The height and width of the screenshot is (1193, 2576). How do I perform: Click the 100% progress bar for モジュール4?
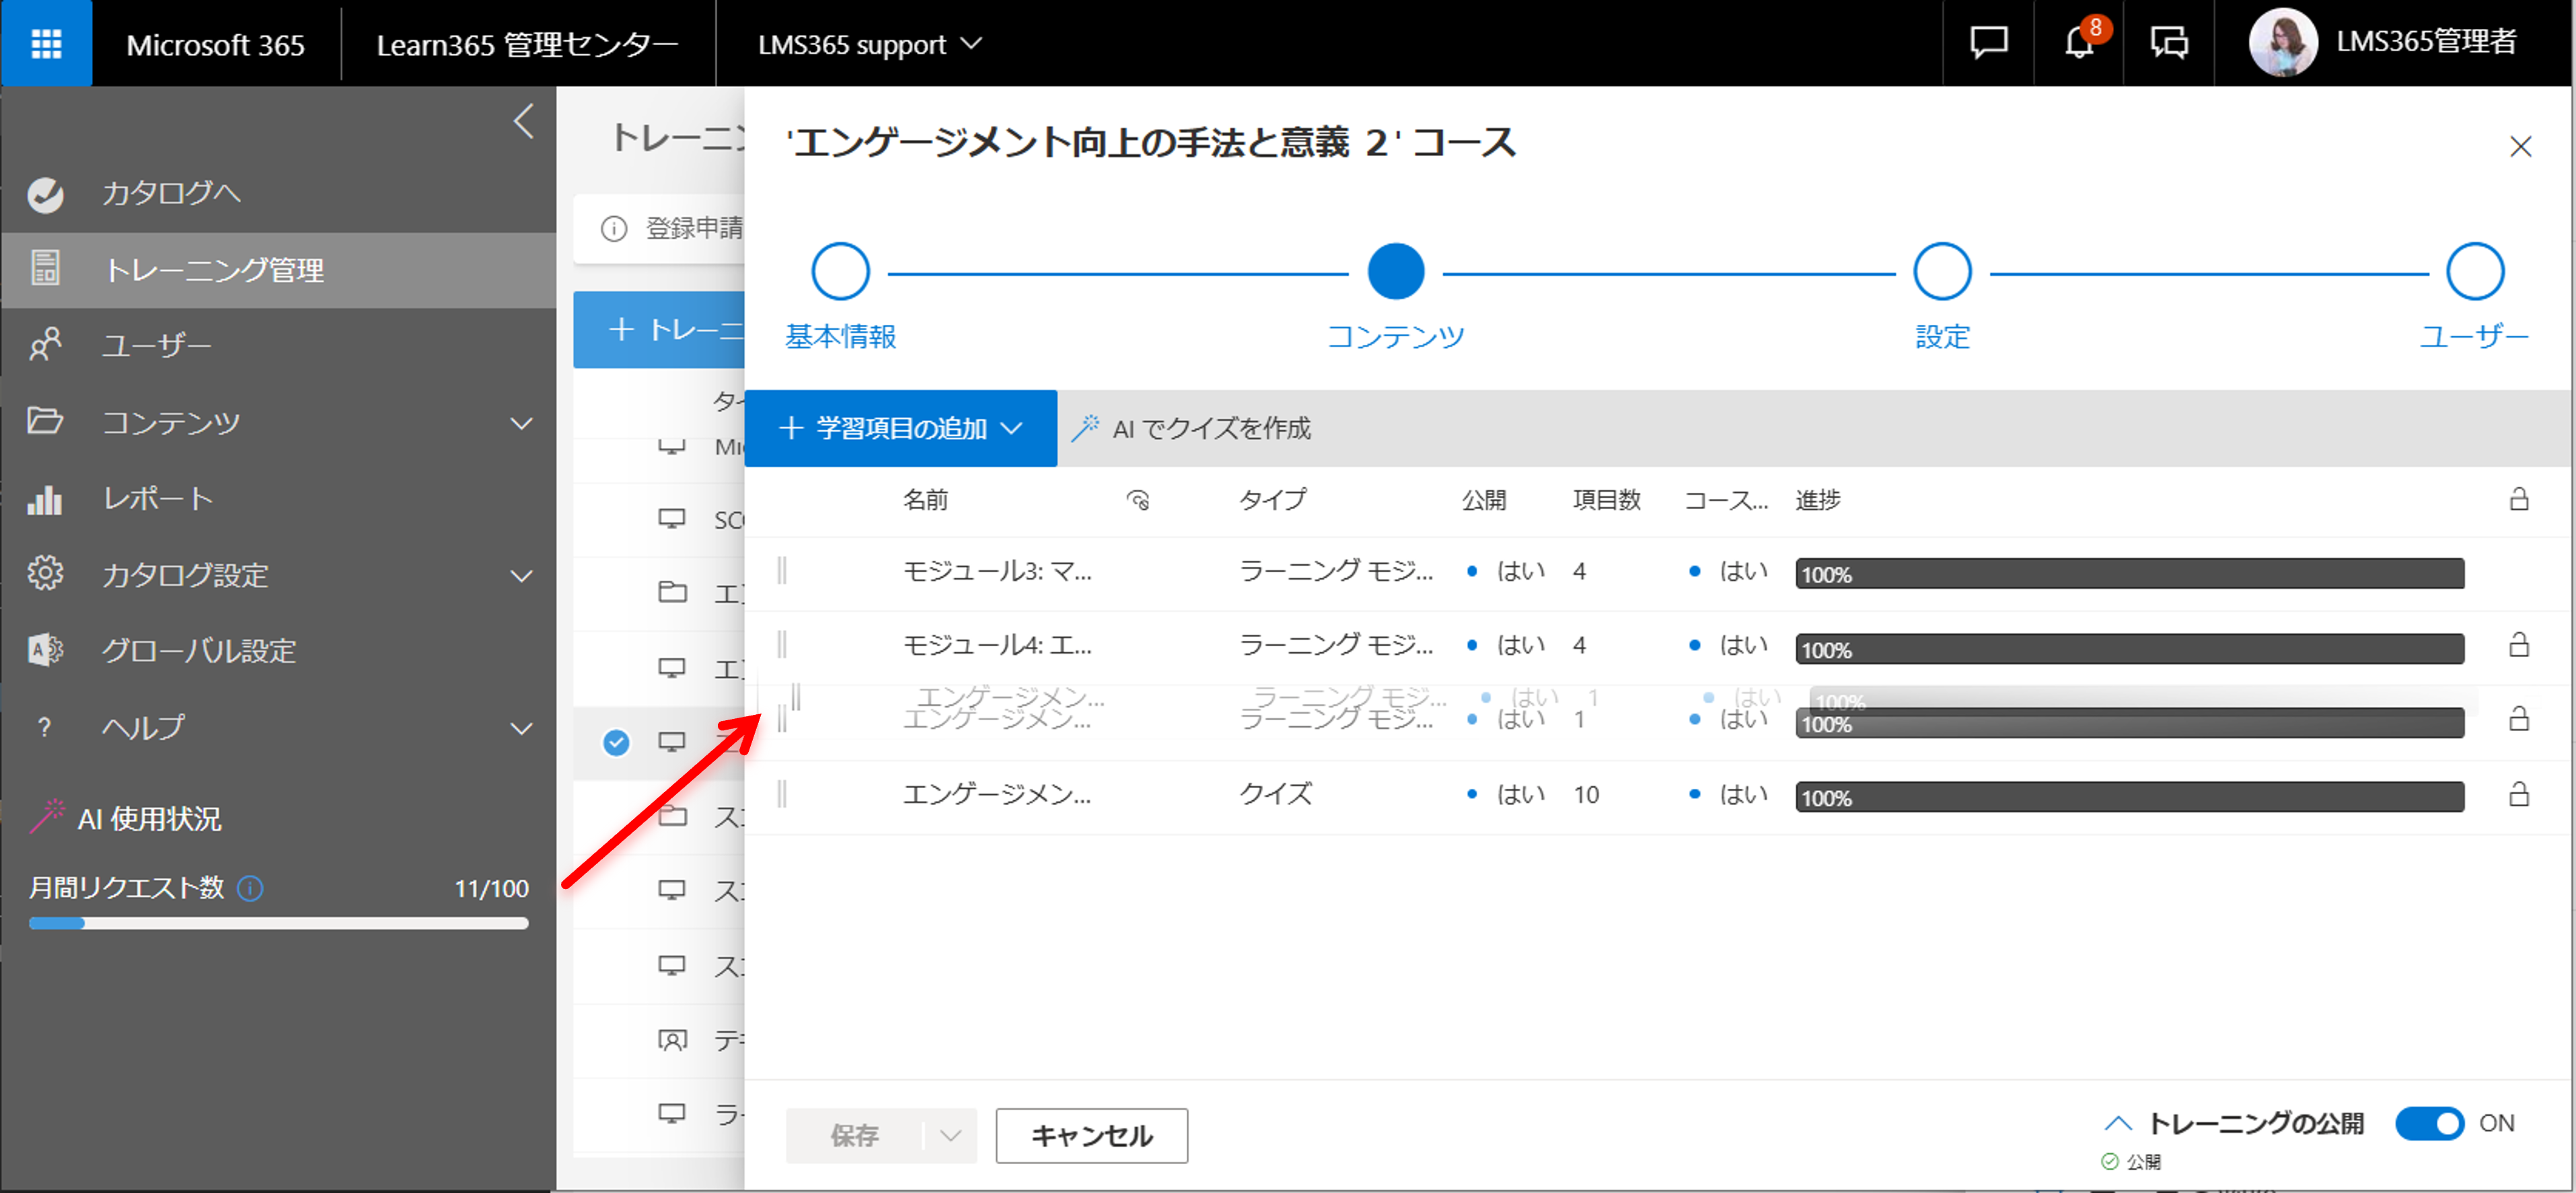click(x=2129, y=649)
